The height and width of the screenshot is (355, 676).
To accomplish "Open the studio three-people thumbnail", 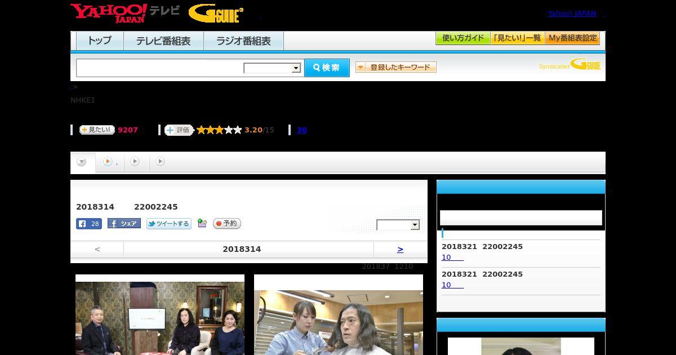I will click(160, 318).
